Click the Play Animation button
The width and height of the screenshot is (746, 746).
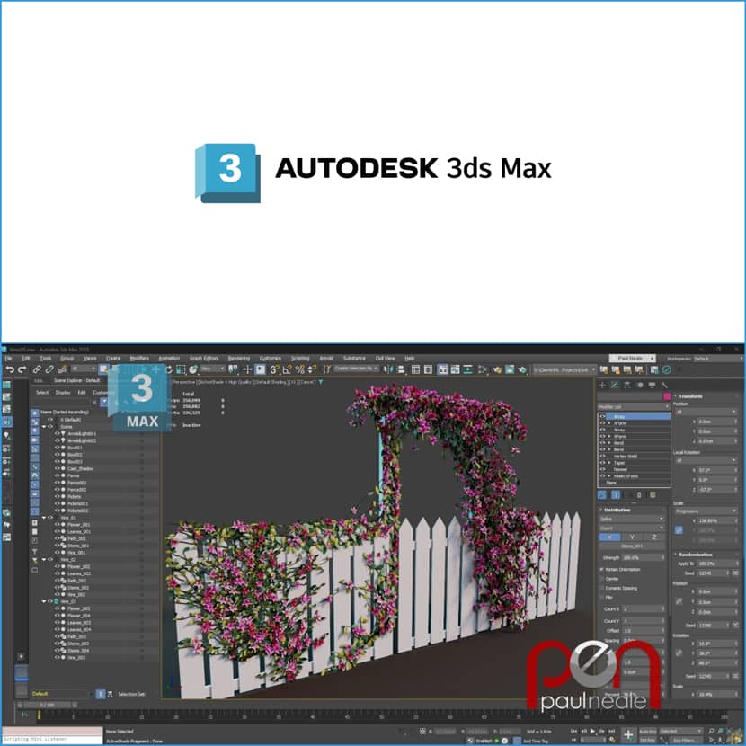(592, 732)
